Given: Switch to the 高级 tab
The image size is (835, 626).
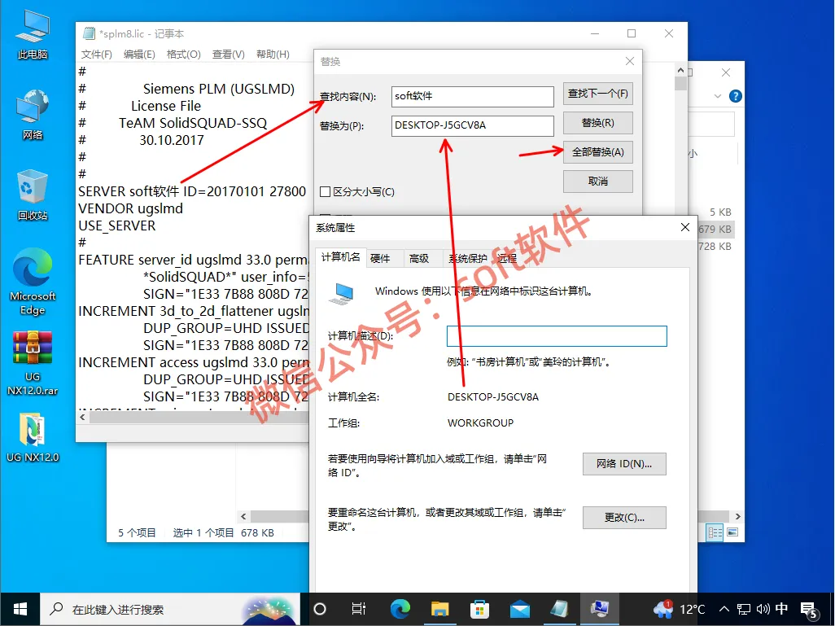Looking at the screenshot, I should (x=419, y=259).
